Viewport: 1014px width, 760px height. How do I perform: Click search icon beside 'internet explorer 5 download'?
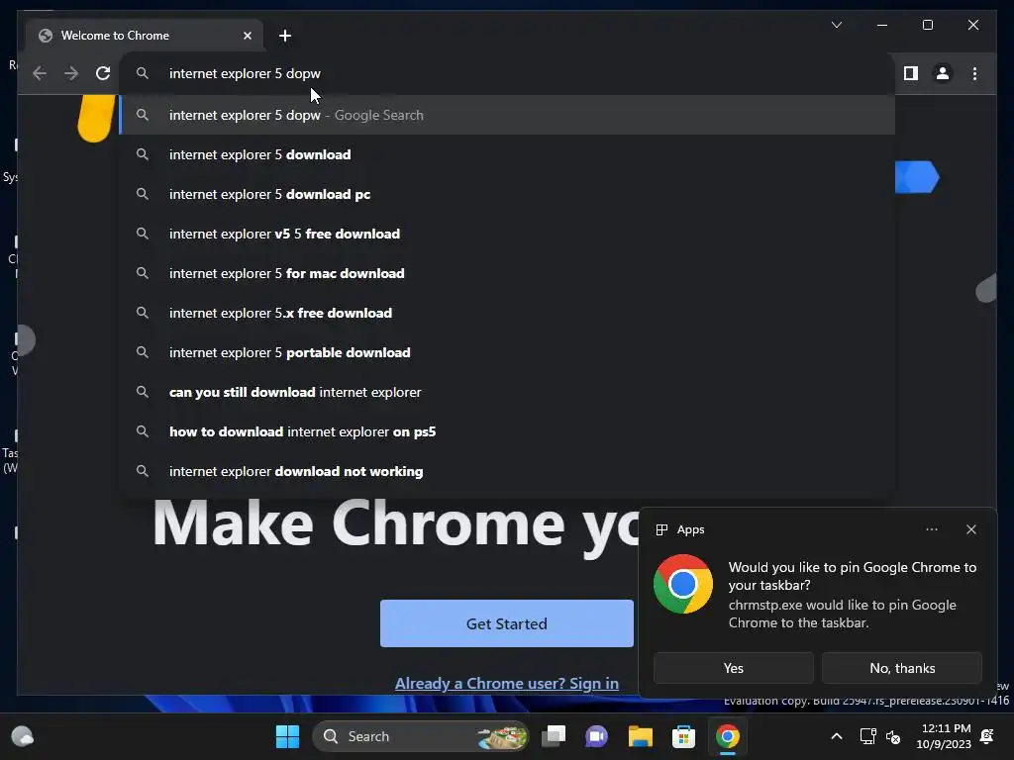[143, 154]
